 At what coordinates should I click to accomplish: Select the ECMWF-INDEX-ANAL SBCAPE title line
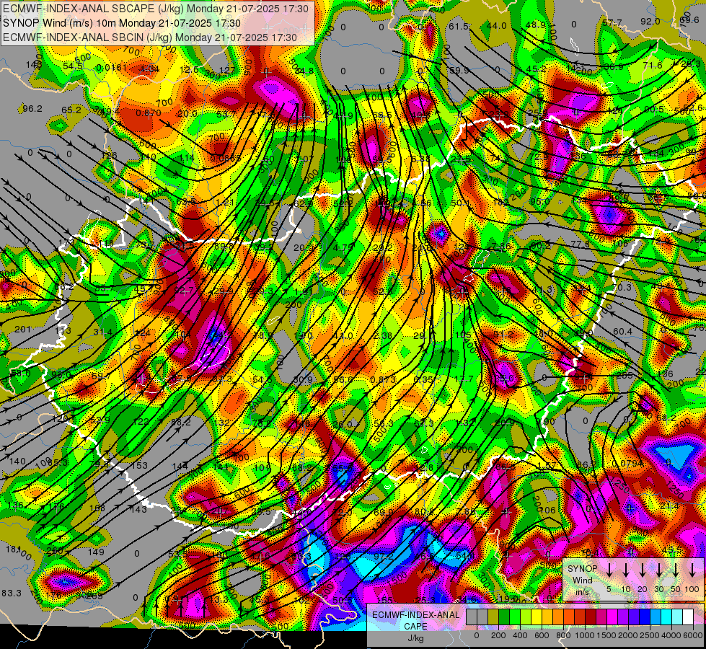click(156, 9)
